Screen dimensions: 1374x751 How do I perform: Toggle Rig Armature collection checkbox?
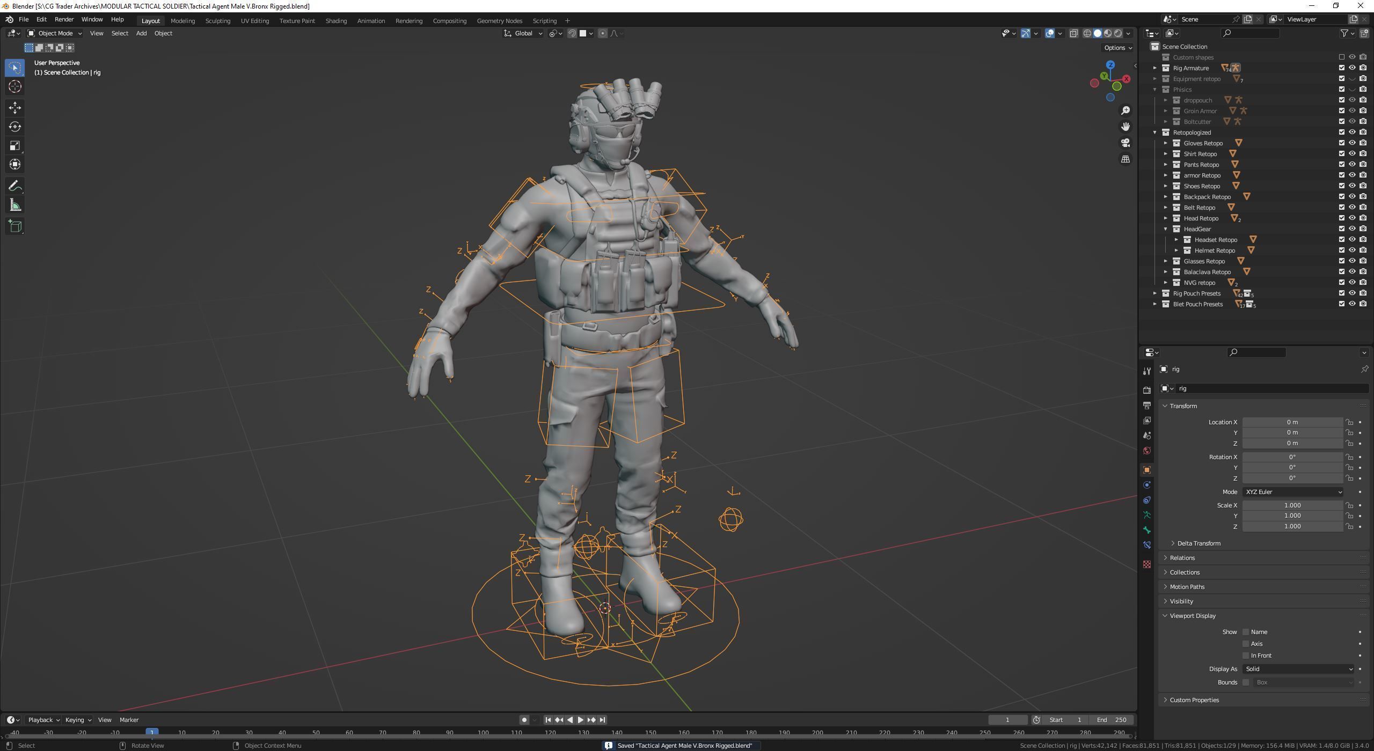1342,68
